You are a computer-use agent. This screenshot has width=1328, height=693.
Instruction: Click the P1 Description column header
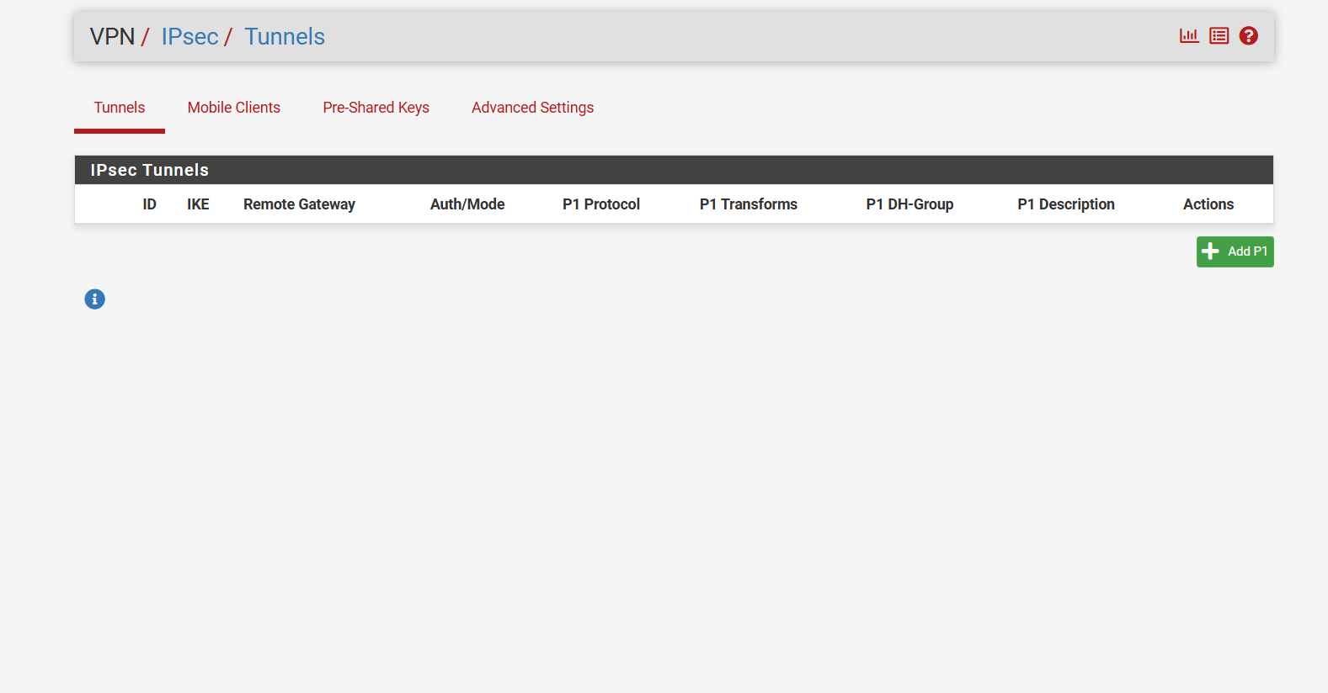pos(1065,204)
